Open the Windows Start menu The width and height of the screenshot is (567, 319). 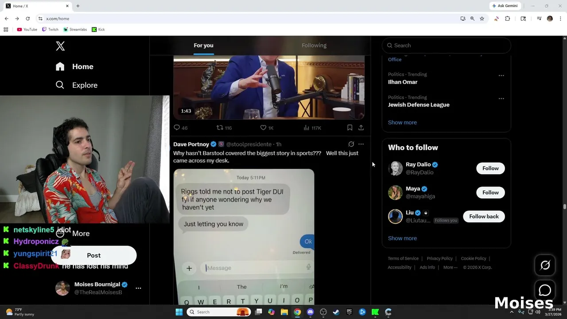[179, 312]
